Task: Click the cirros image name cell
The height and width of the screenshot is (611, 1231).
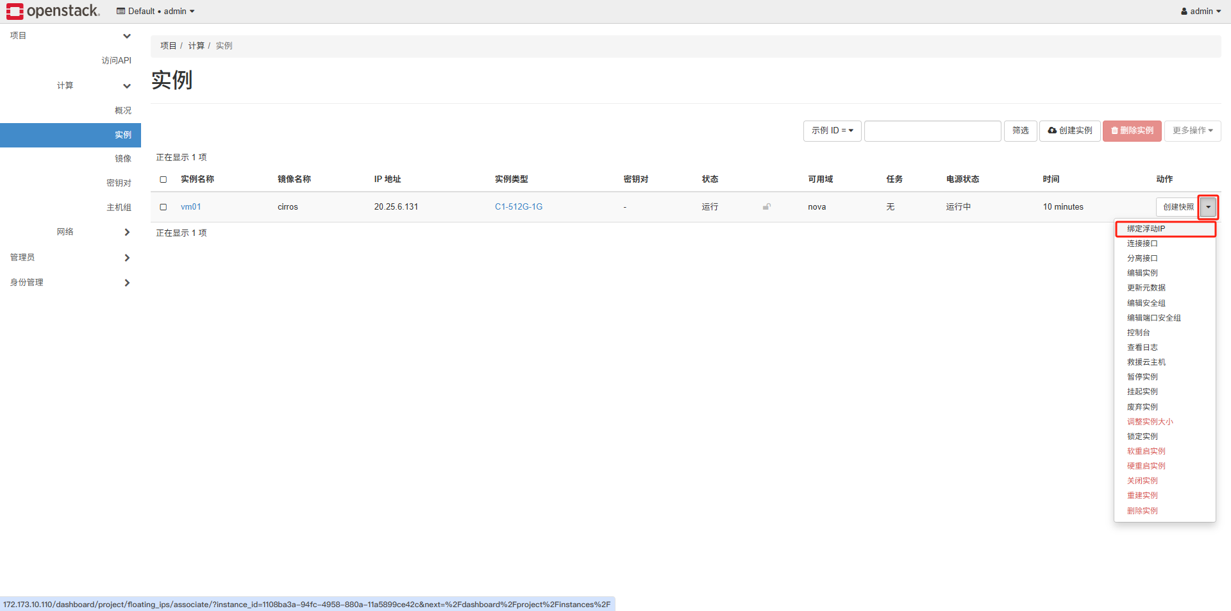Action: [288, 207]
